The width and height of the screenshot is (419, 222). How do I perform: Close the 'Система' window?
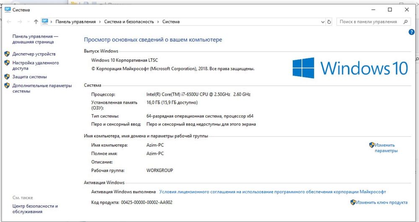[x=407, y=10]
